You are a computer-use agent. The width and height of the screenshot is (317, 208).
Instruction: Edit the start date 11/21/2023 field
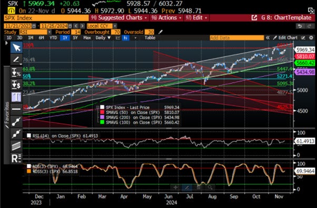point(18,26)
